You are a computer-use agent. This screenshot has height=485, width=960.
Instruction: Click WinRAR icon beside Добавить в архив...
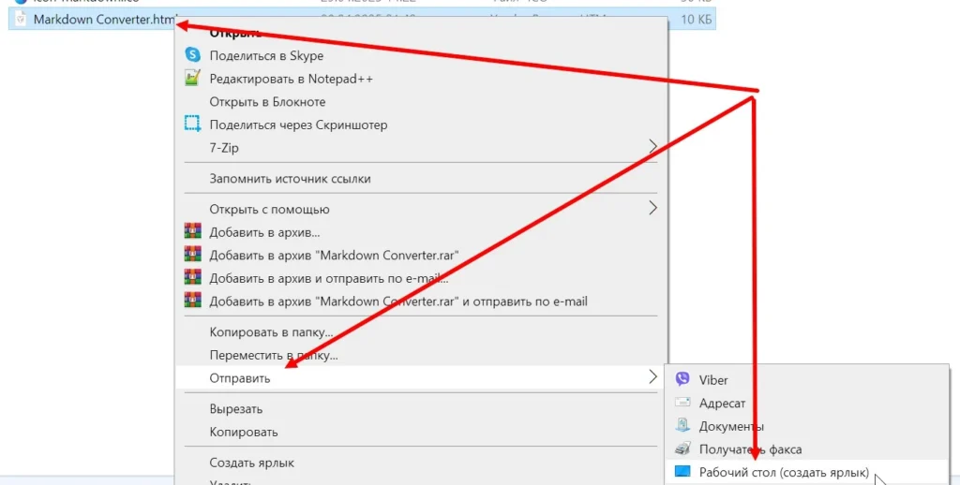pos(192,231)
